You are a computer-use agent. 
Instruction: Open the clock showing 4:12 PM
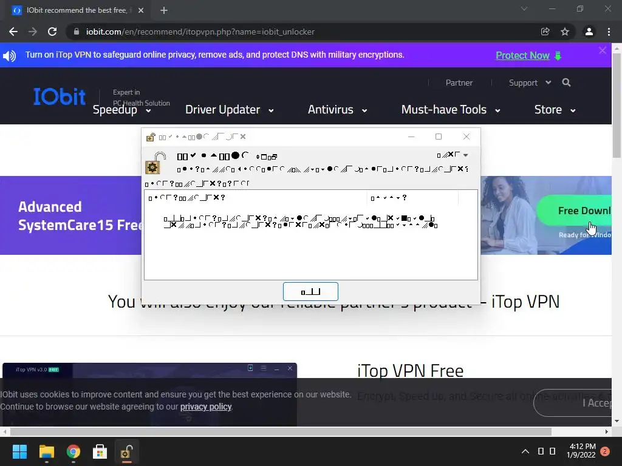click(x=581, y=451)
